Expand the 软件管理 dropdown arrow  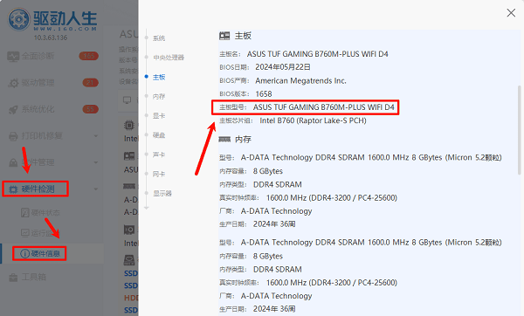96,162
